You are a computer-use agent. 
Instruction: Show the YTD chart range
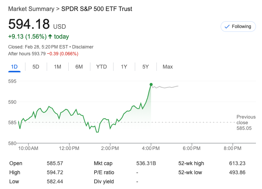point(101,67)
